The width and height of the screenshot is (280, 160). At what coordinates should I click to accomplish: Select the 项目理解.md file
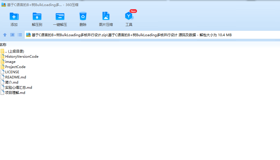pyautogui.click(x=13, y=93)
